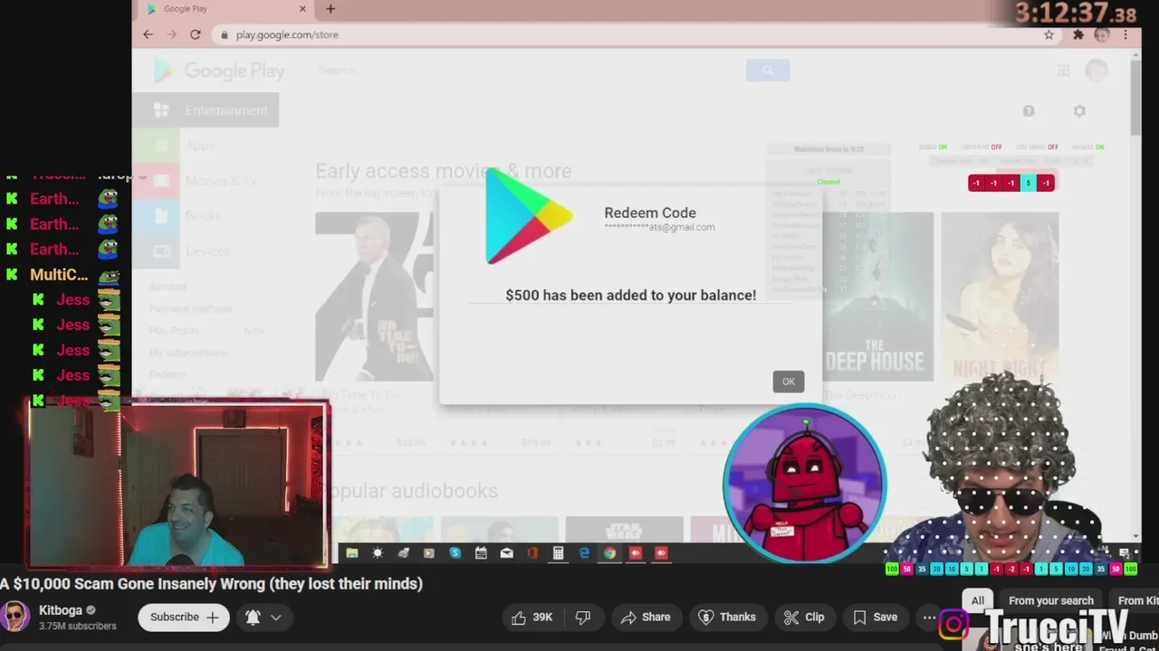Image resolution: width=1159 pixels, height=651 pixels.
Task: Go forward in the recorded browser
Action: pos(172,34)
